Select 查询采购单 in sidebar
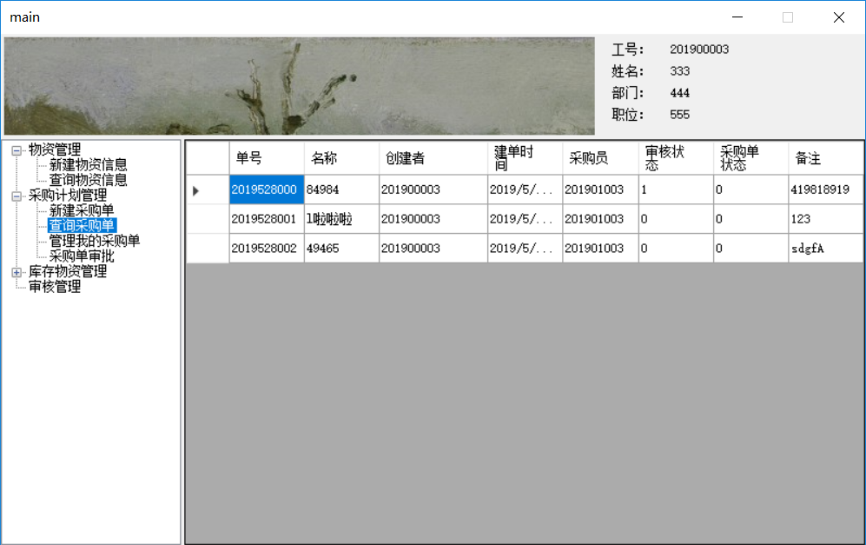This screenshot has height=545, width=866. coord(81,226)
